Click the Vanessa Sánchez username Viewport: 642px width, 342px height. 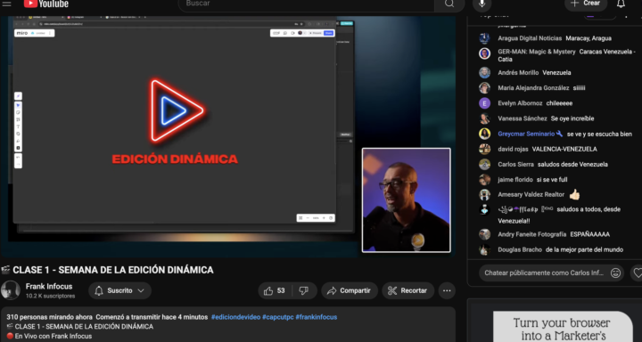click(522, 118)
